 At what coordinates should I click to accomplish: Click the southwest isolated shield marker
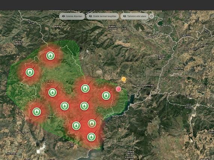click(x=37, y=112)
